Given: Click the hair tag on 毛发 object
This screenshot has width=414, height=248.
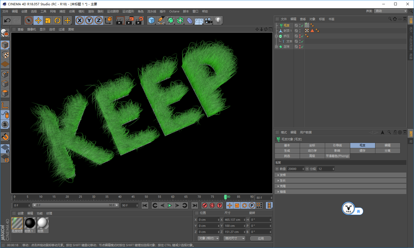Looking at the screenshot, I should [x=307, y=25].
